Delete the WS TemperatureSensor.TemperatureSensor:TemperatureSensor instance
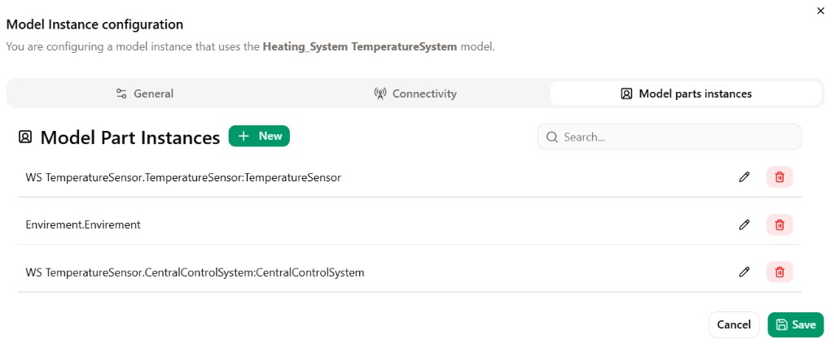Screen dimensions: 834x348 click(x=779, y=177)
